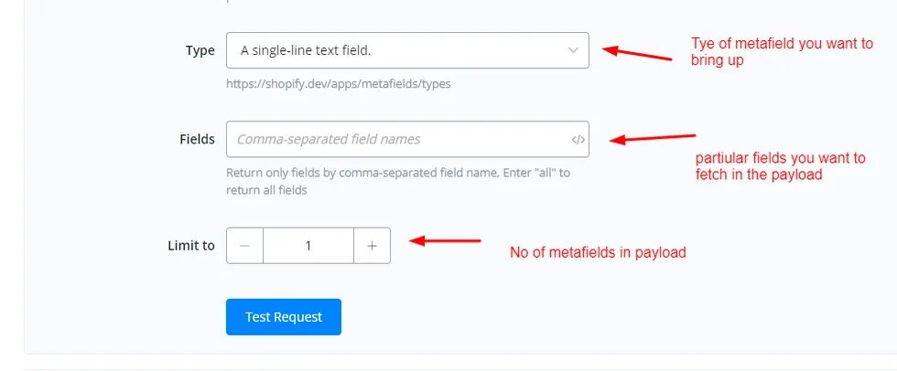Open the Type dropdown showing single-line text field

[x=407, y=50]
